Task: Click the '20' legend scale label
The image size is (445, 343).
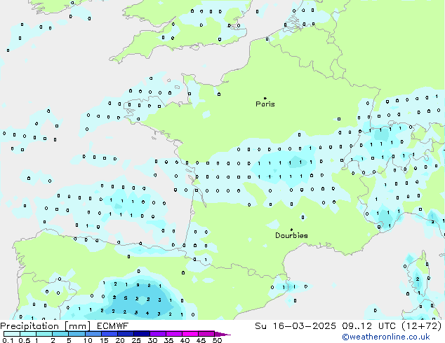Action: coord(120,340)
